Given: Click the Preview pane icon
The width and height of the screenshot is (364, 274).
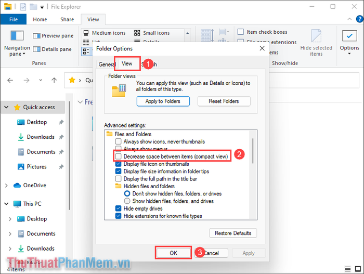Looking at the screenshot, I should (x=37, y=36).
